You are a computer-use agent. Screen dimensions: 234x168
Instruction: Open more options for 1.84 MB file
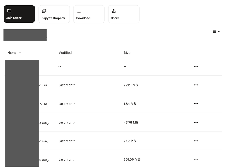[196, 104]
